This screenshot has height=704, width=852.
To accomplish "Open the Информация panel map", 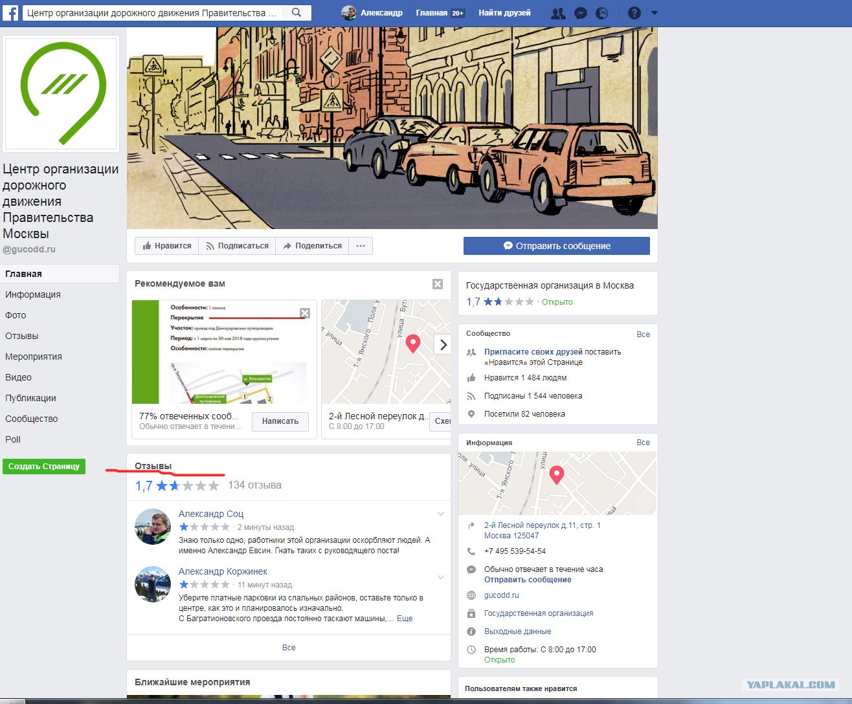I will 557,483.
